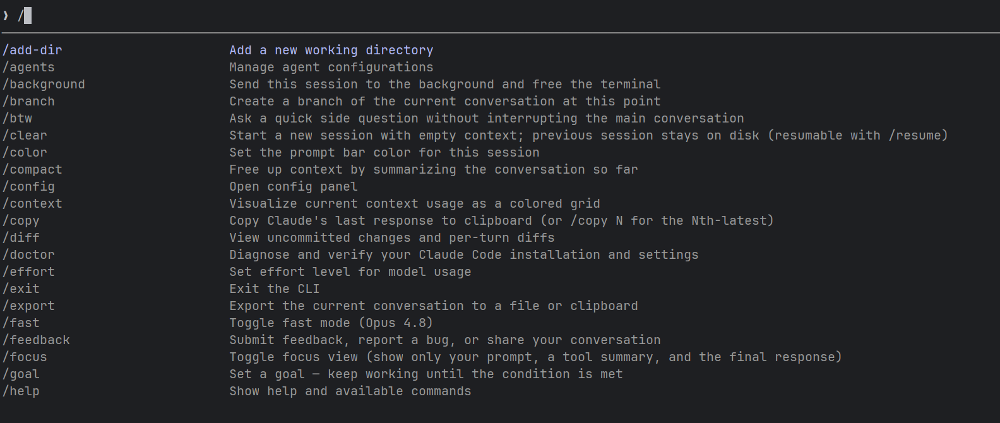Choose the /clear command
1000x423 pixels.
[25, 135]
